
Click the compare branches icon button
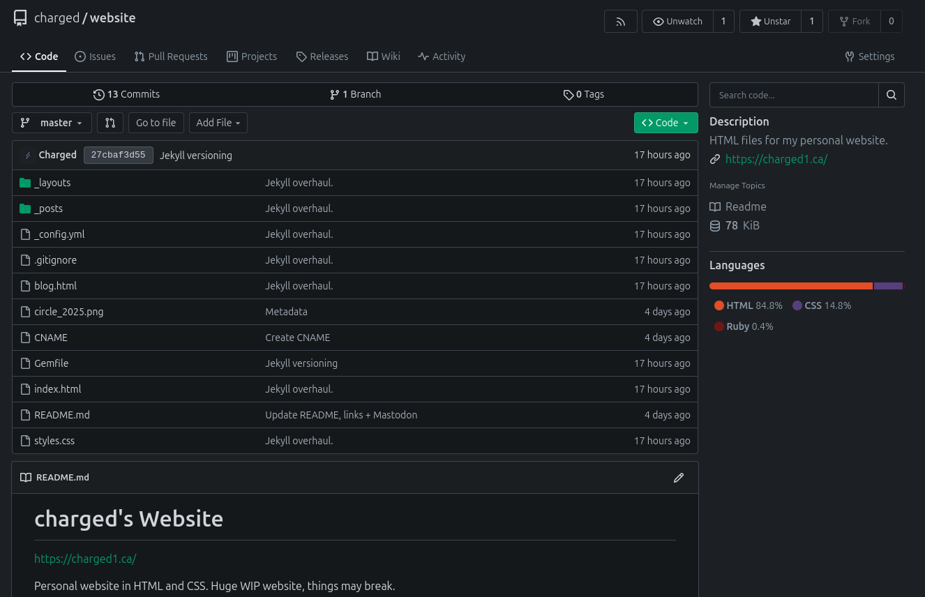[x=110, y=123]
